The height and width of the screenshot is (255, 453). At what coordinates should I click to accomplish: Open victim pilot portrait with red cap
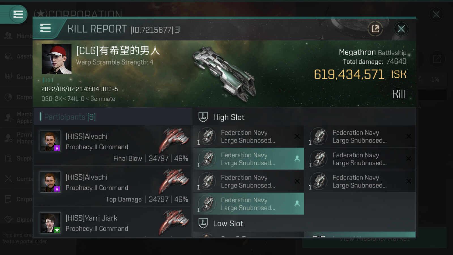(57, 59)
